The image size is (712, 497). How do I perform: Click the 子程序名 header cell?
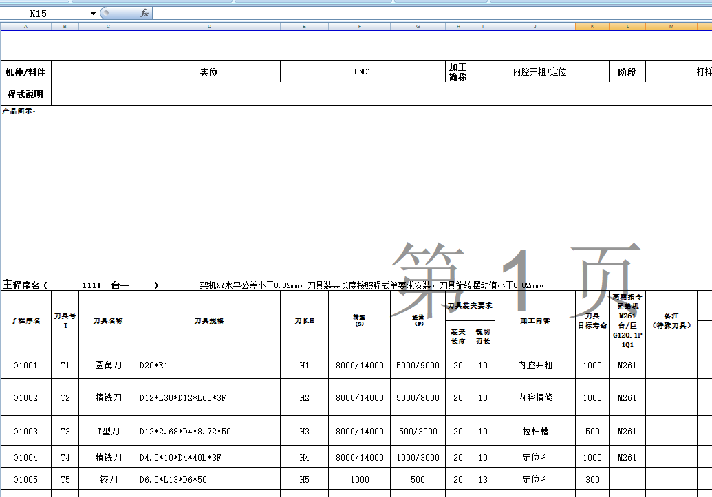point(26,320)
